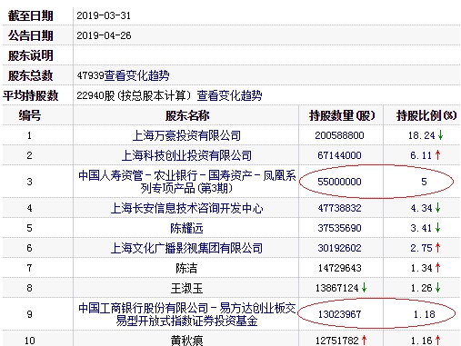Click the 22940股 average holding value
Image resolution: width=461 pixels, height=346 pixels.
click(x=95, y=95)
